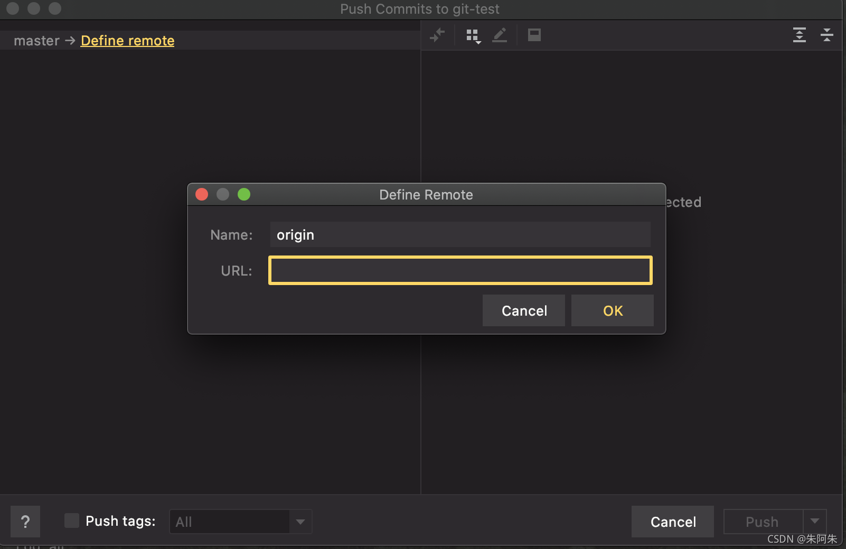
Task: Select the master branch label
Action: (x=36, y=41)
